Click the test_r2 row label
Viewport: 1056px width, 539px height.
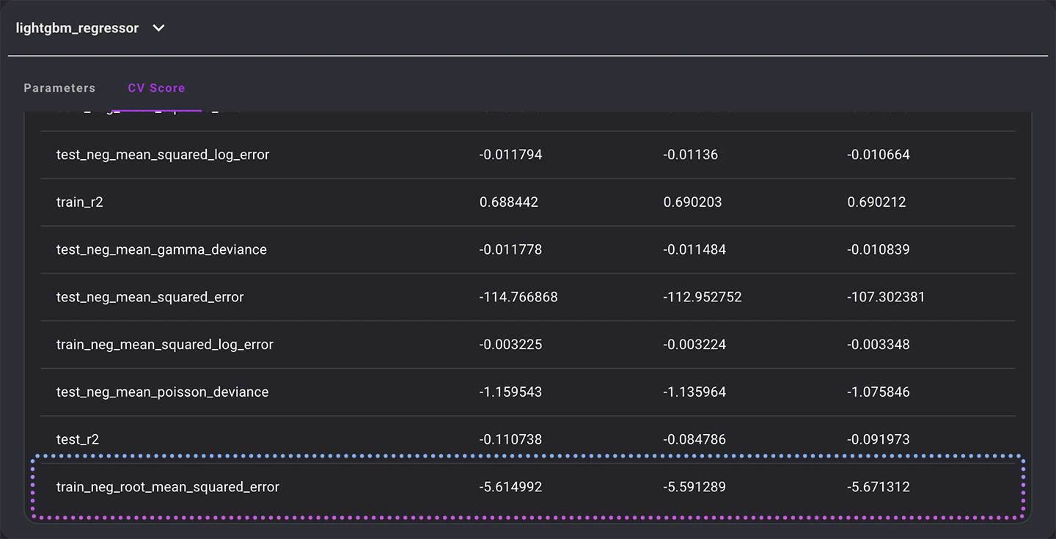click(78, 439)
